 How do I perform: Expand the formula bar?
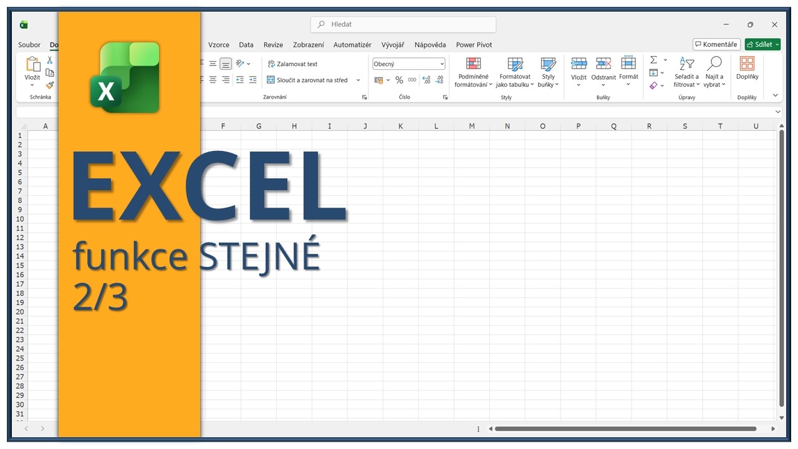click(777, 112)
